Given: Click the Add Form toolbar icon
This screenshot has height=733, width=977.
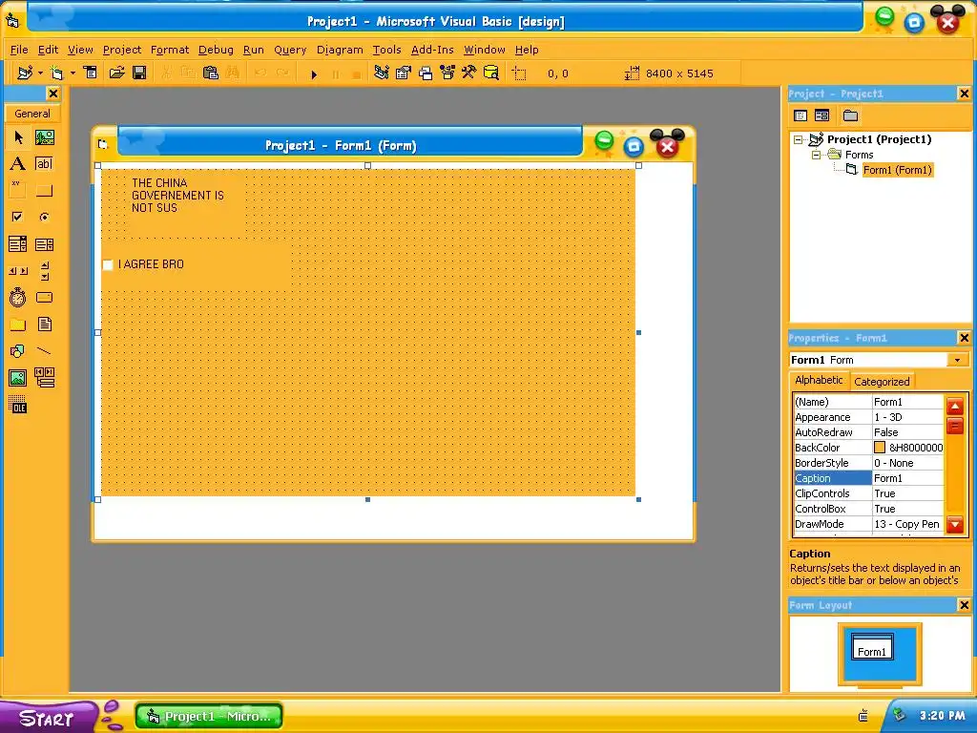Looking at the screenshot, I should [57, 73].
